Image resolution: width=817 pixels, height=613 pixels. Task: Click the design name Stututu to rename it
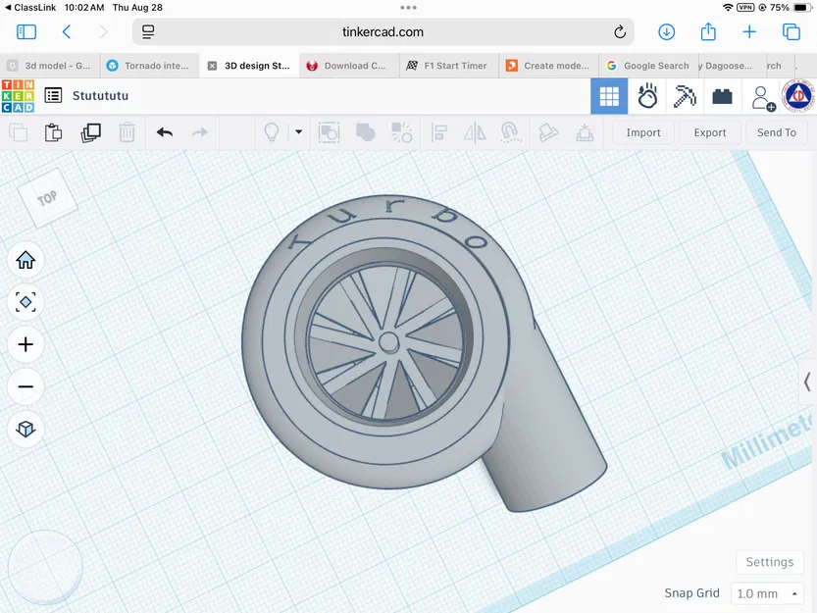point(101,95)
